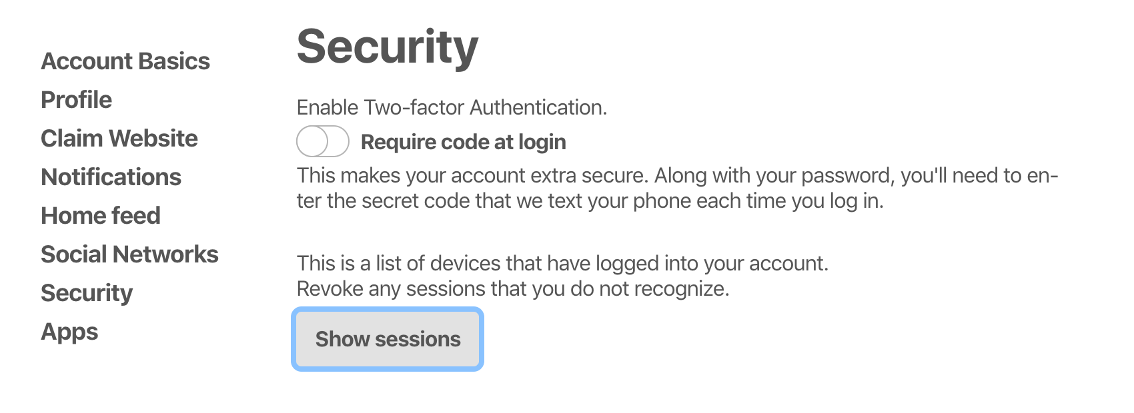Click the "Require code at login" label
1134x413 pixels.
(463, 142)
